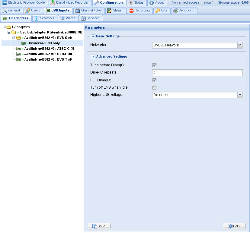Screen dimensions: 250x233
Task: Click the Users people icon
Action: pyautogui.click(x=28, y=11)
